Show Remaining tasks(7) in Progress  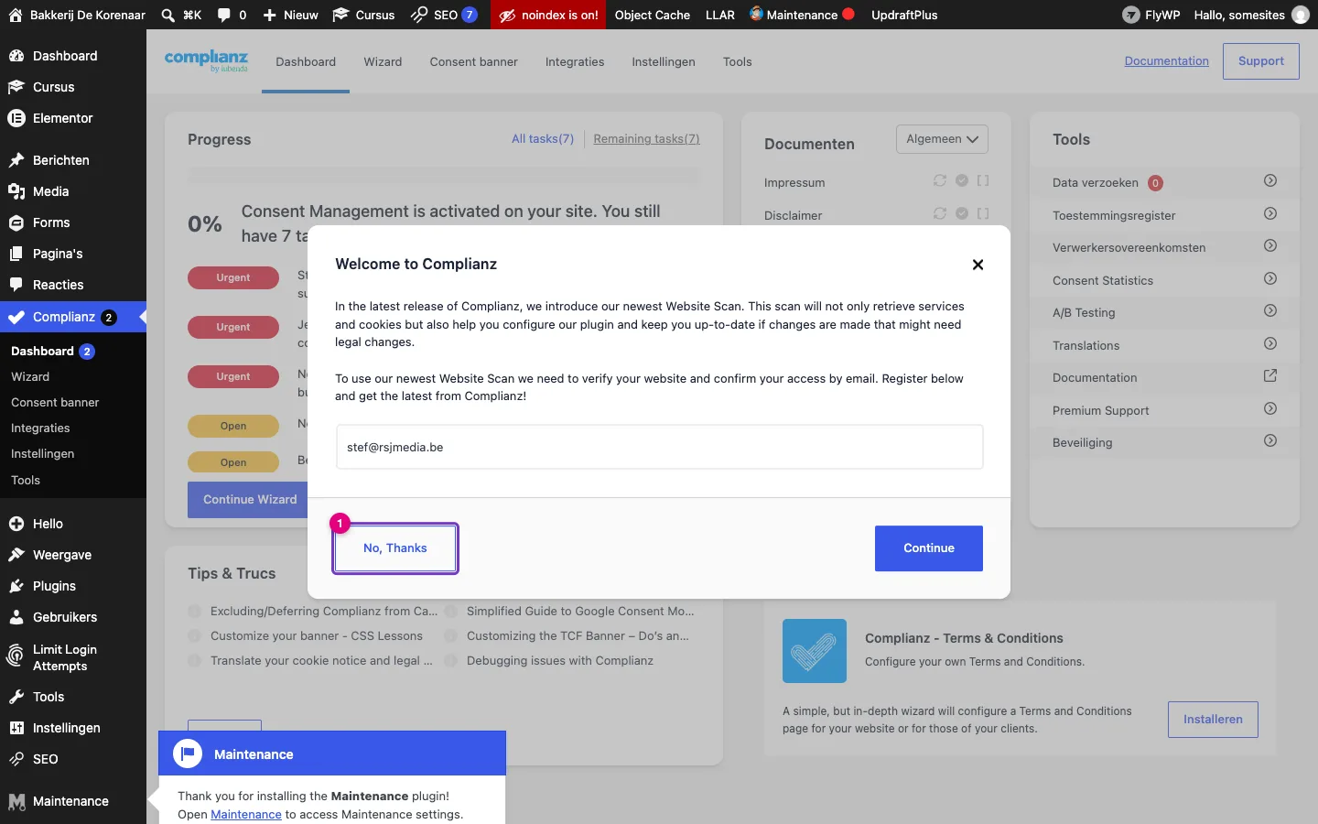(646, 139)
